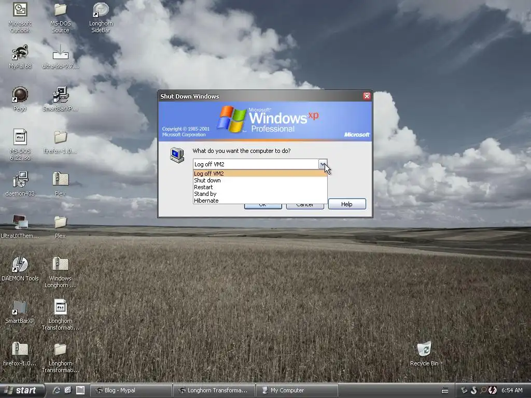Select the ultra-iso-9.7 installer icon
The image size is (531, 398).
[x=60, y=52]
